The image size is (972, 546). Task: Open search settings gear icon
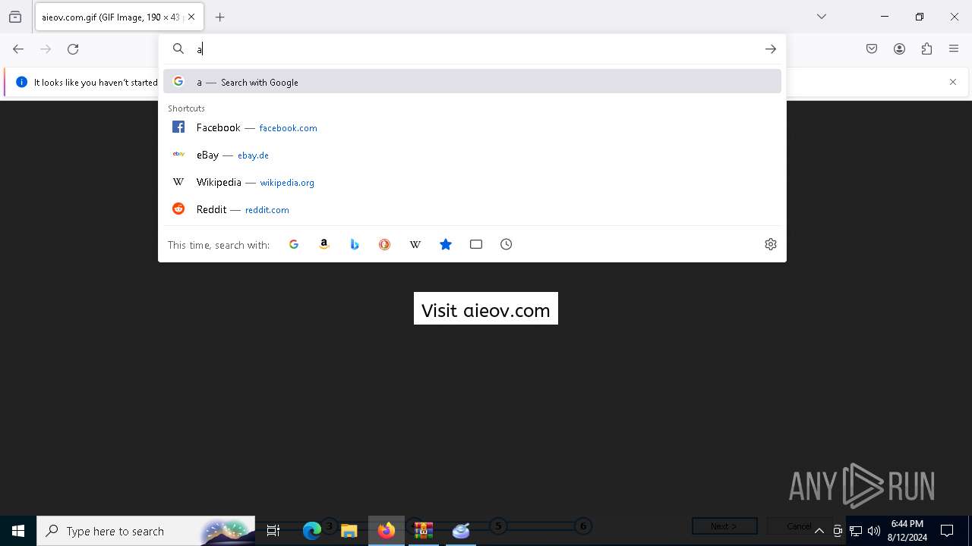[x=771, y=244]
